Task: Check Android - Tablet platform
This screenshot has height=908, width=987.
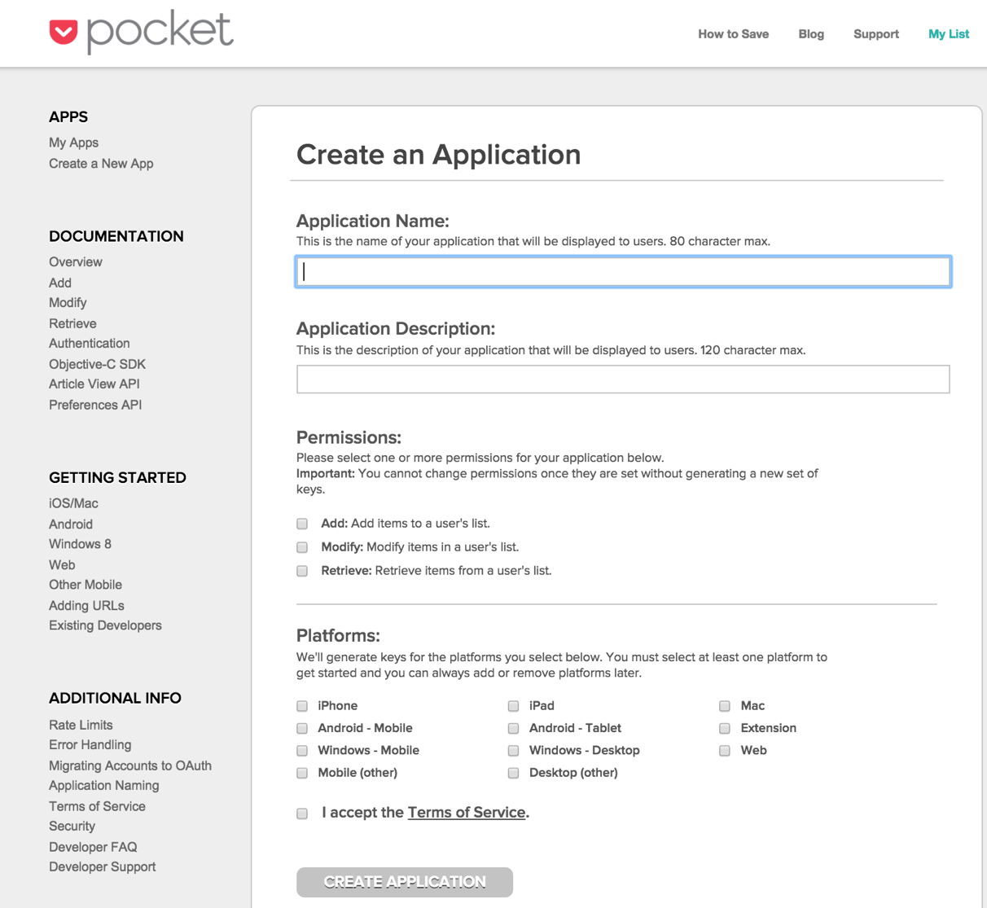Action: 513,728
